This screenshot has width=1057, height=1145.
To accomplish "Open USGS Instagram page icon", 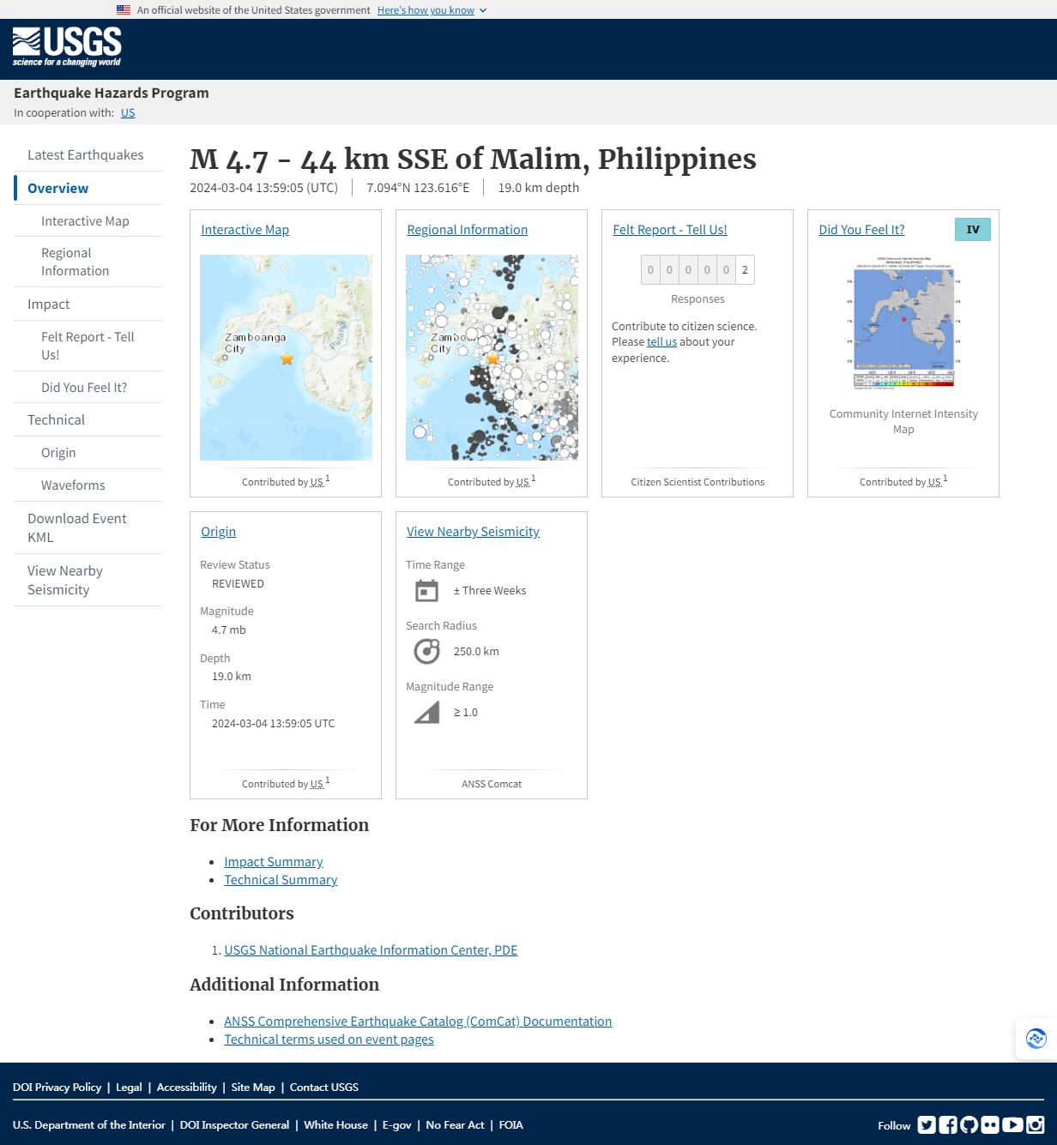I will [x=1036, y=1124].
